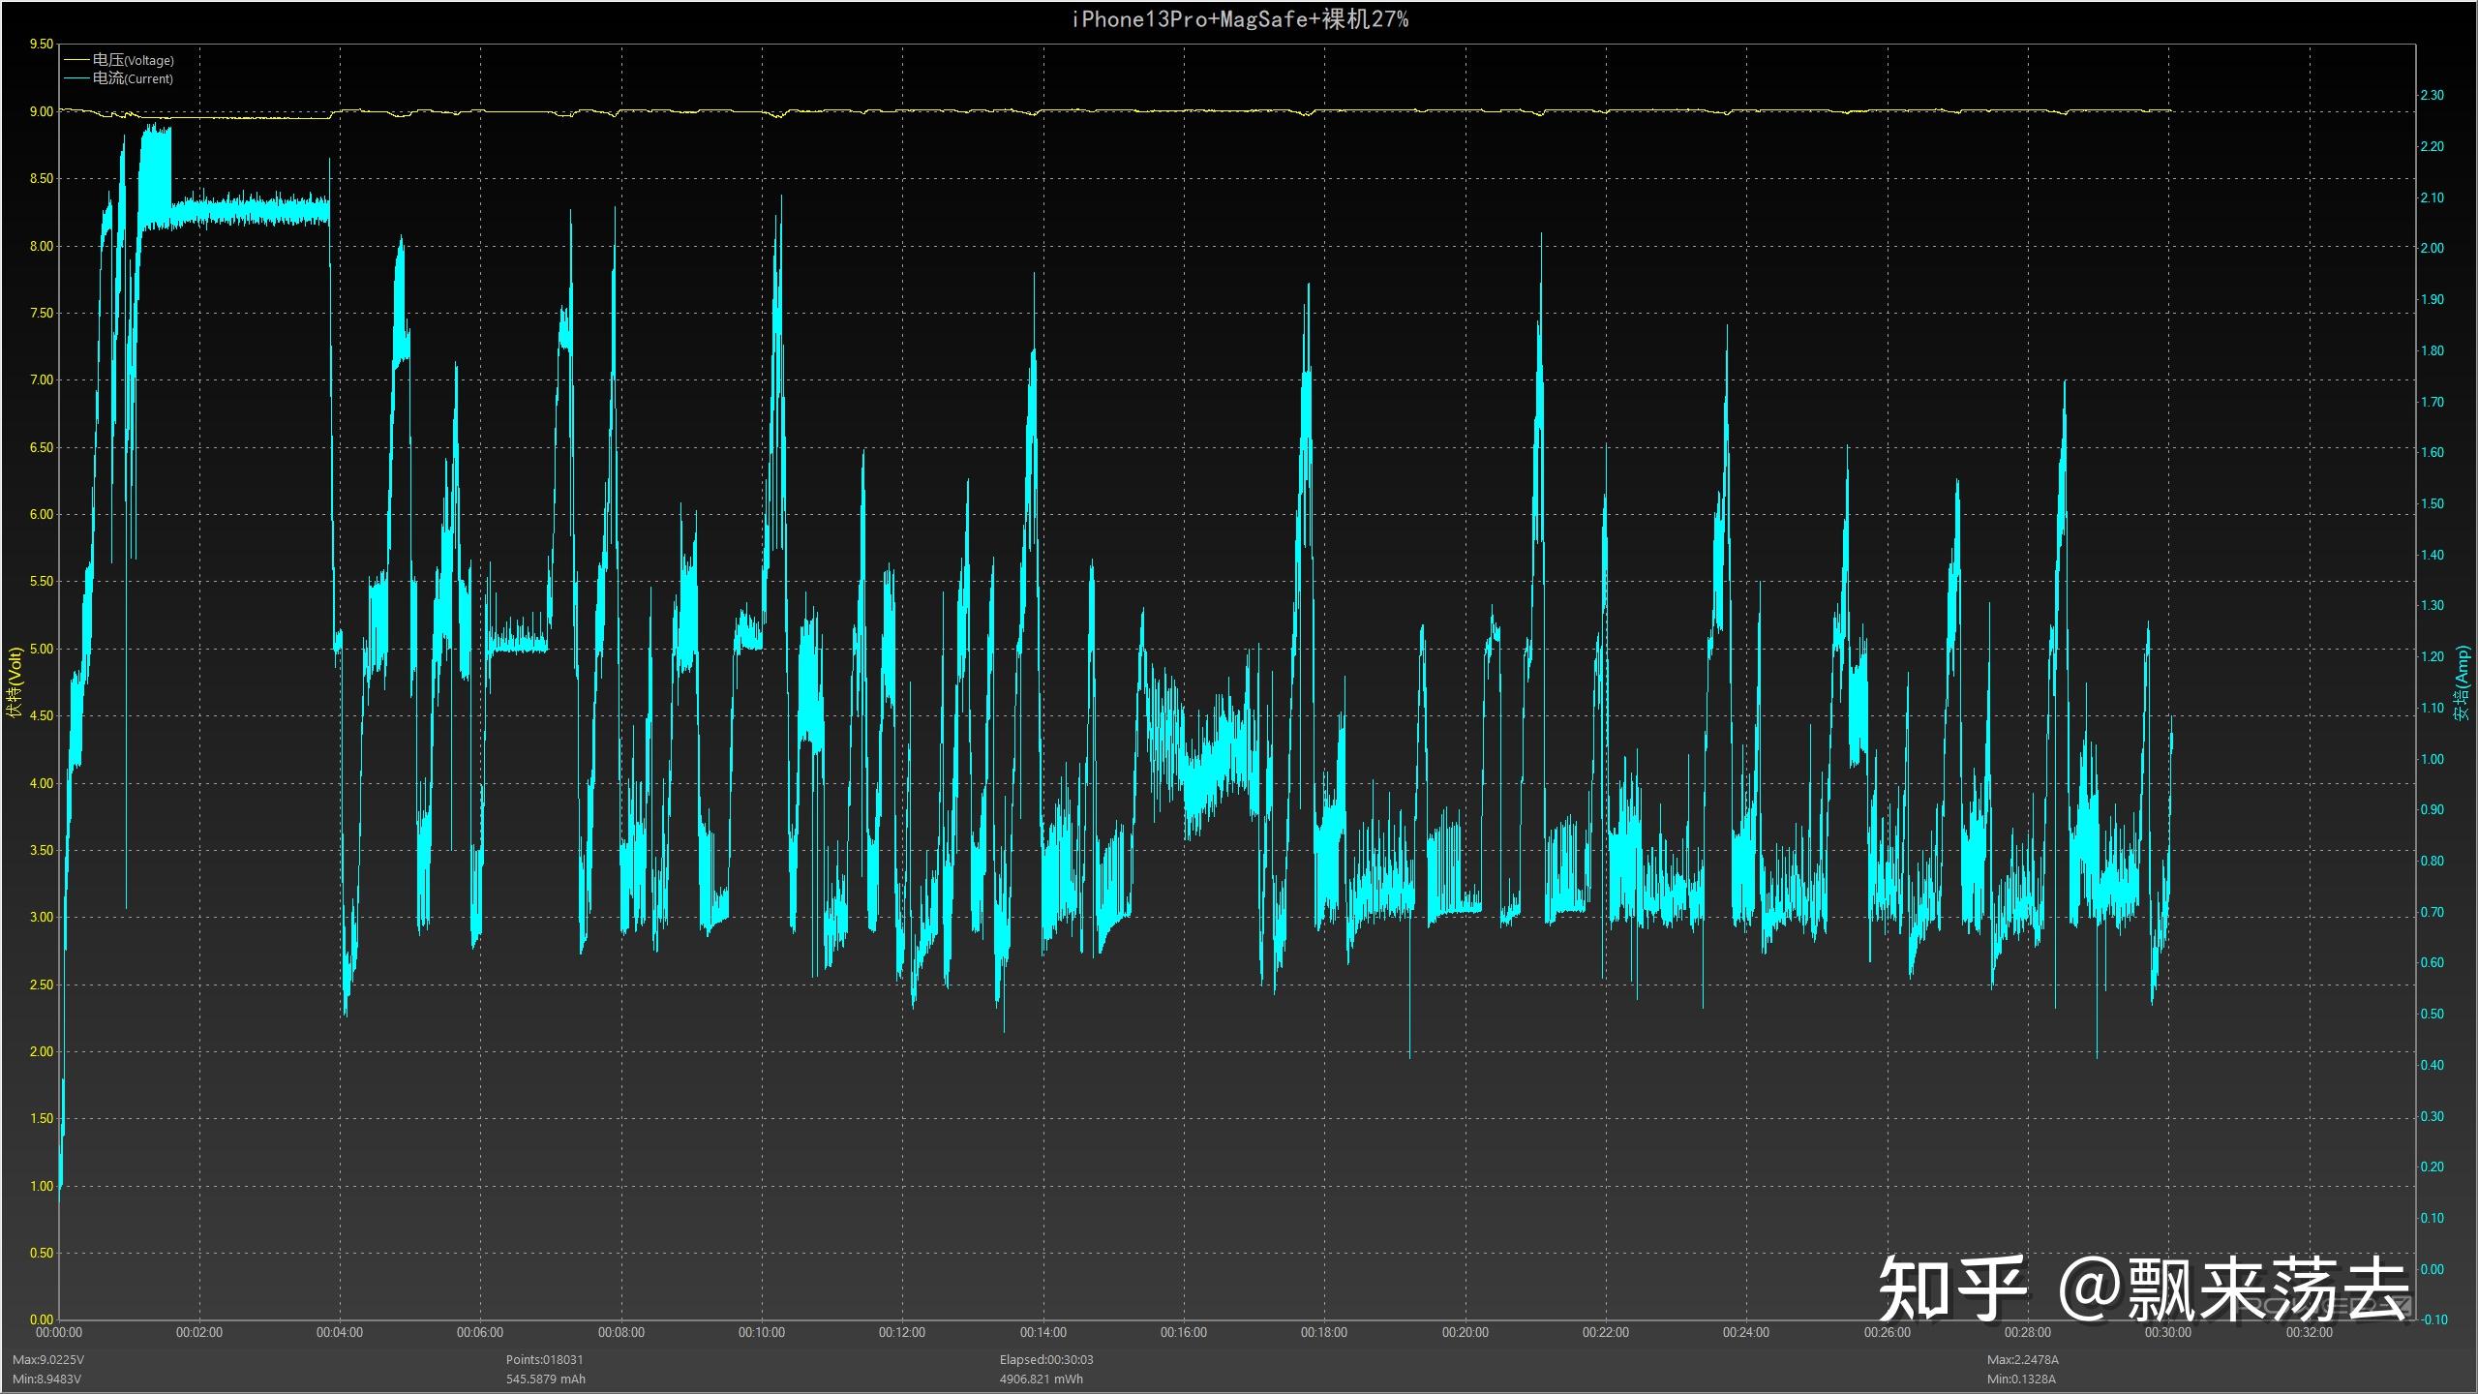Image resolution: width=2478 pixels, height=1394 pixels.
Task: Click the 2.00 amp axis tick label
Action: pyautogui.click(x=2432, y=248)
